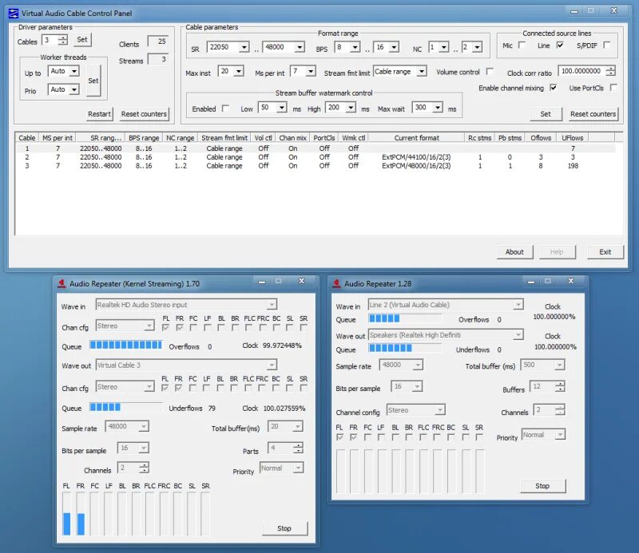Select cable 3 row ExtPCM/48000/16/2(3)

pos(316,166)
